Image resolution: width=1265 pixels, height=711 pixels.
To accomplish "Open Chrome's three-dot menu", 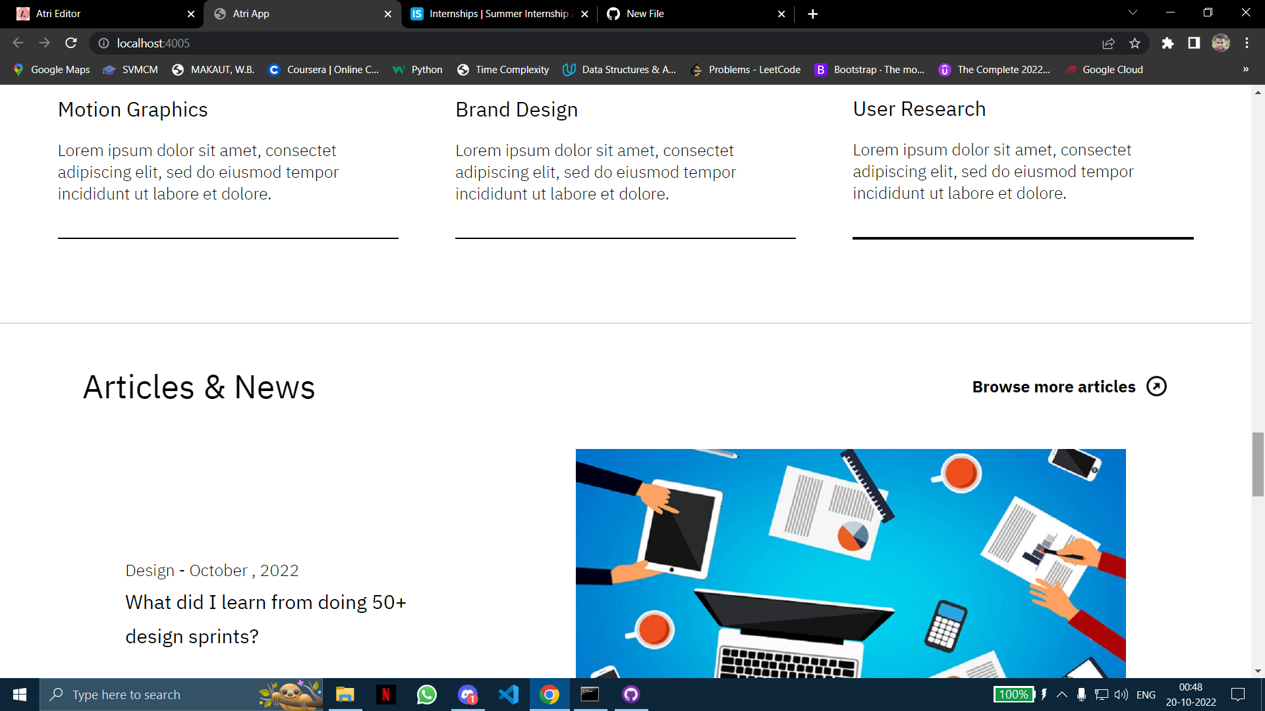I will [1247, 43].
